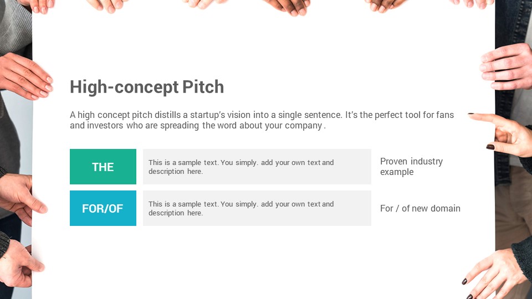The height and width of the screenshot is (299, 532).
Task: Click the blue FOR/OF box
Action: [103, 208]
